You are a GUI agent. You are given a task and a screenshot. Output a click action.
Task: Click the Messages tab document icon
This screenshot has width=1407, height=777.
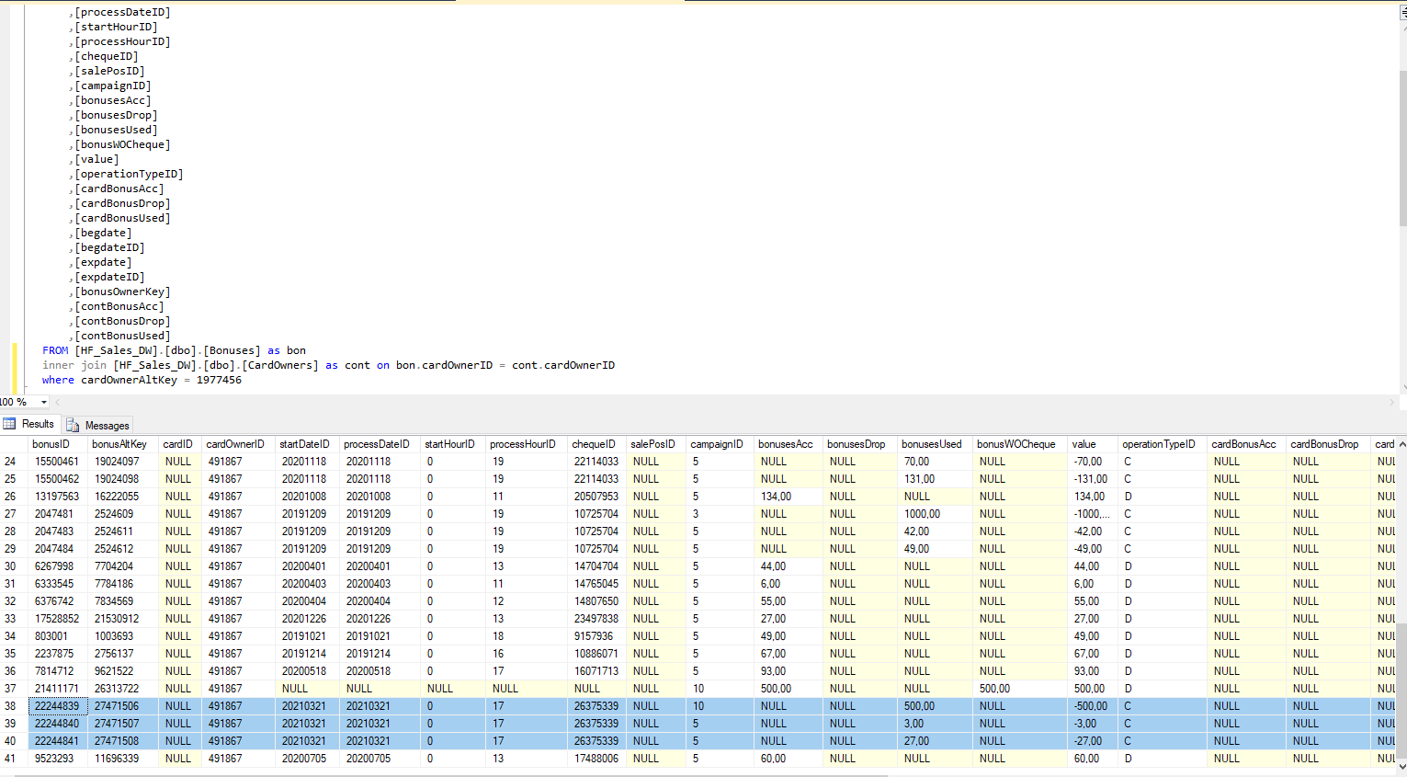[x=73, y=425]
